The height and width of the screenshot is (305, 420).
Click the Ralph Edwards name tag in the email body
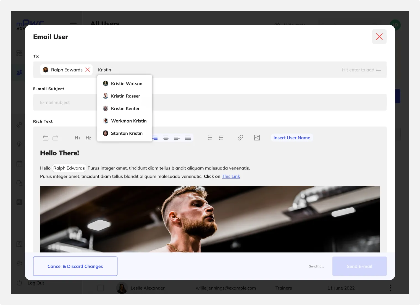[x=69, y=168]
